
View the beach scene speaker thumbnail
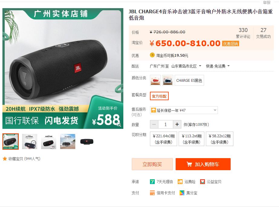(x=68, y=142)
